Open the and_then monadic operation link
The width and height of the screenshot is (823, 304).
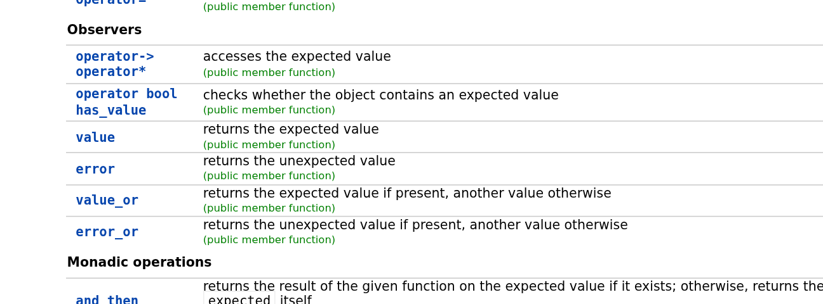click(107, 300)
